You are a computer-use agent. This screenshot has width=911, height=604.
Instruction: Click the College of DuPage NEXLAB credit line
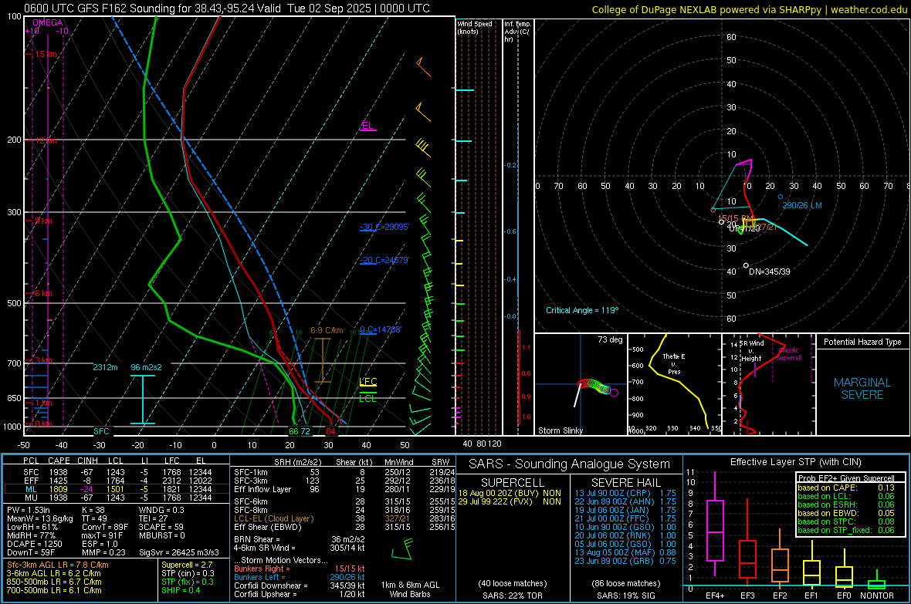click(749, 10)
